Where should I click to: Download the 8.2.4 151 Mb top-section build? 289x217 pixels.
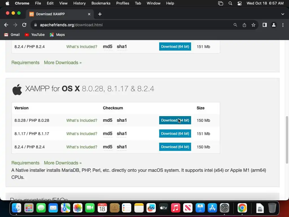point(175,47)
